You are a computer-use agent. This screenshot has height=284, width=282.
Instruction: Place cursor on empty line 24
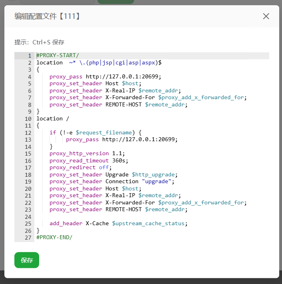[120, 216]
